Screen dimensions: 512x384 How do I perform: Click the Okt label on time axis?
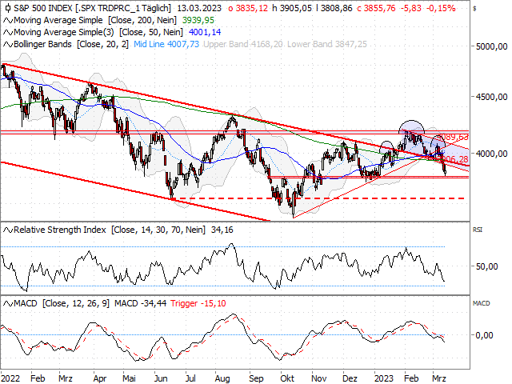[x=287, y=378]
